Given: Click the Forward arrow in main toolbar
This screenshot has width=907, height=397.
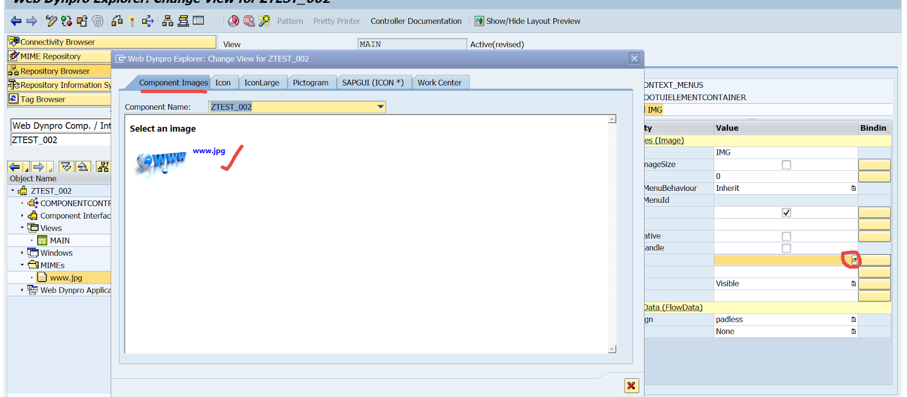Looking at the screenshot, I should (32, 21).
